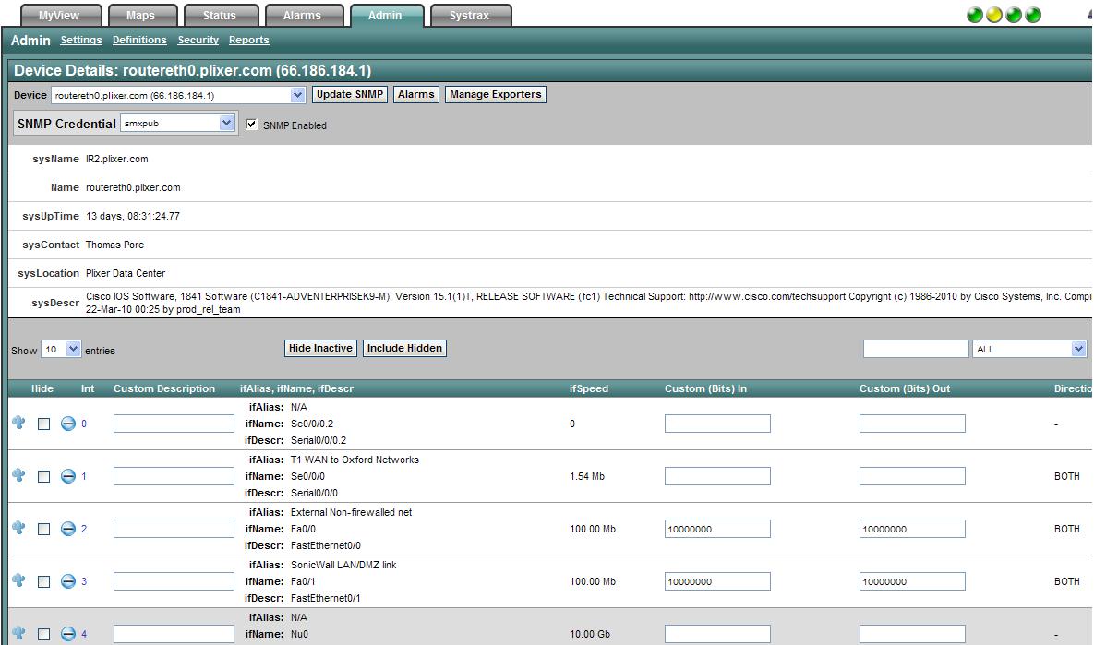Click the Update SNMP button
1094x645 pixels.
(x=350, y=94)
